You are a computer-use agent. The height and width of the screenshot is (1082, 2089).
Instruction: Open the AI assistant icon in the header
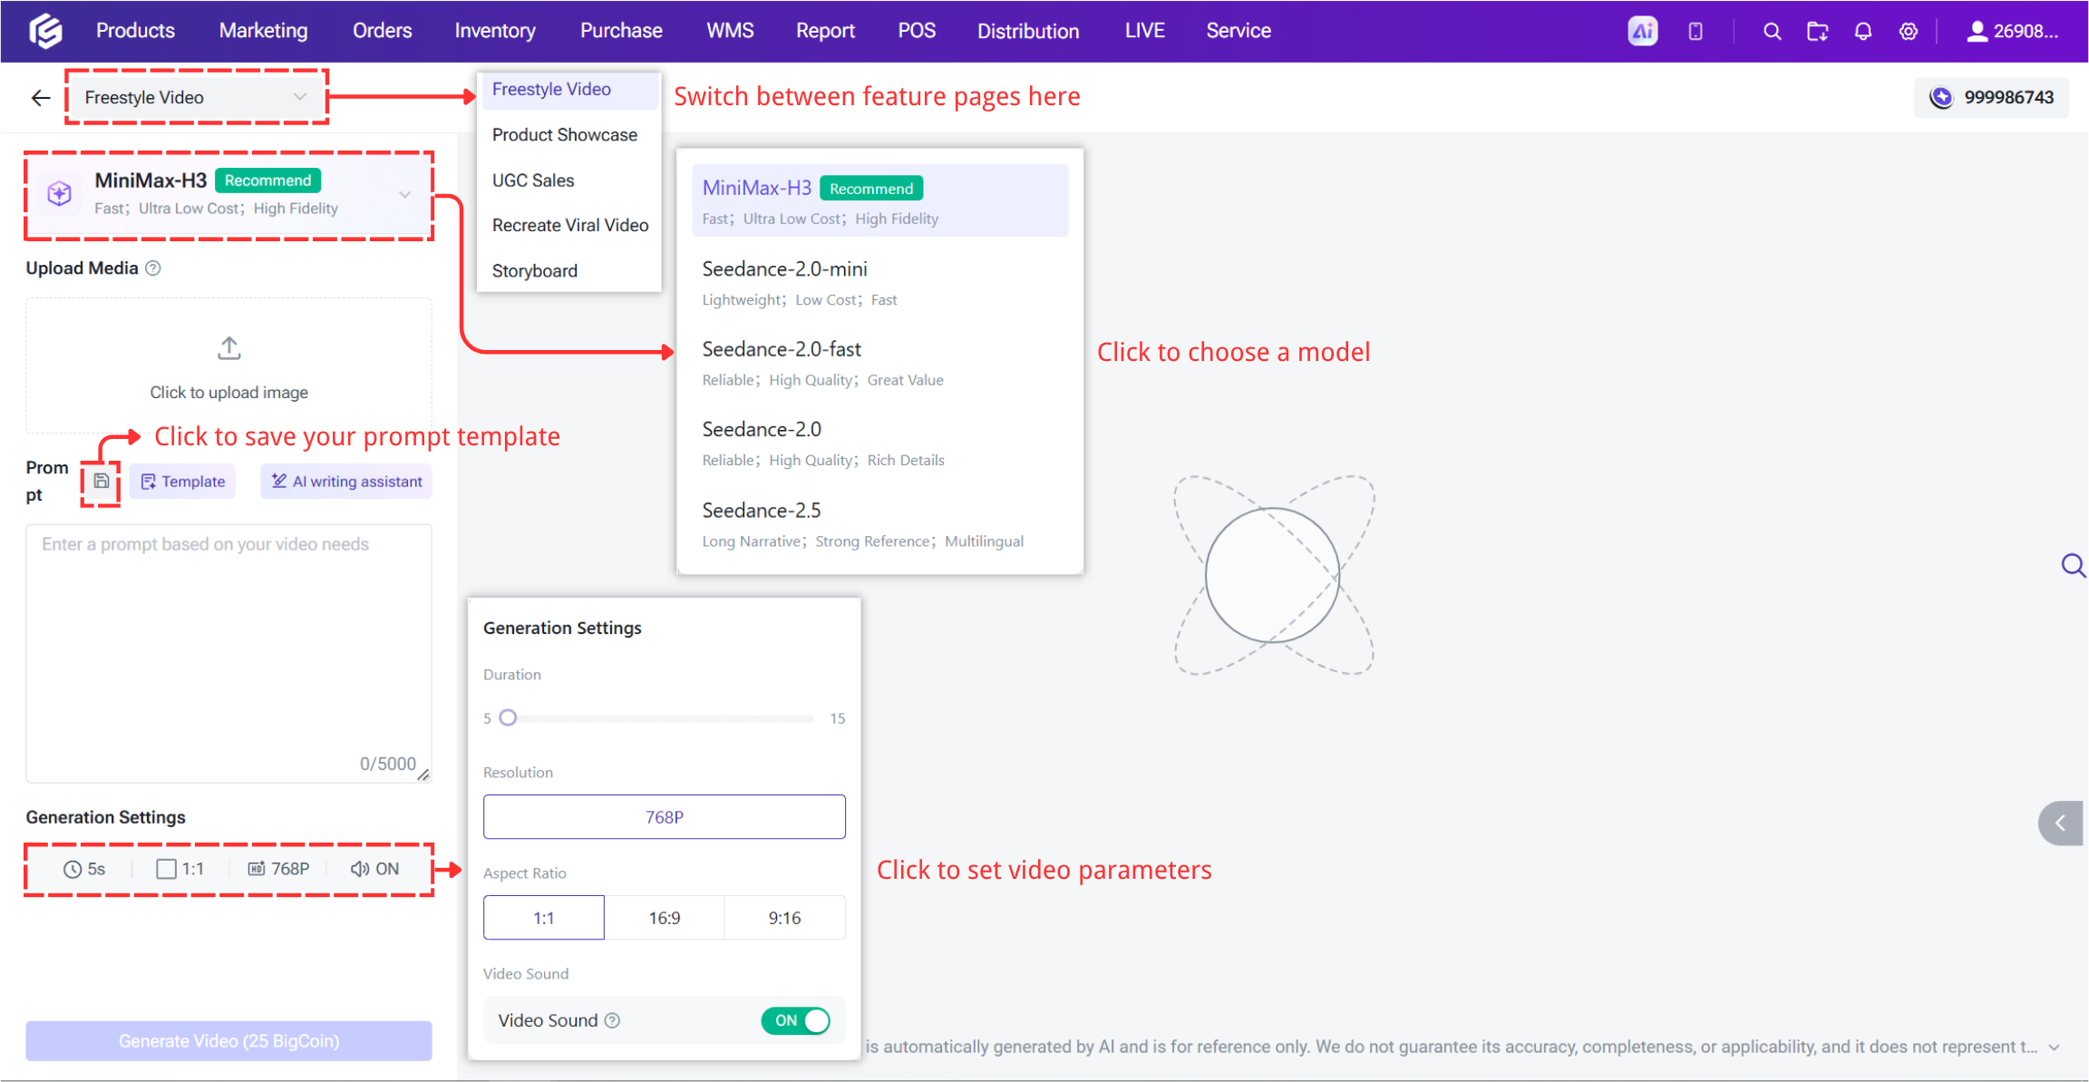[1642, 32]
